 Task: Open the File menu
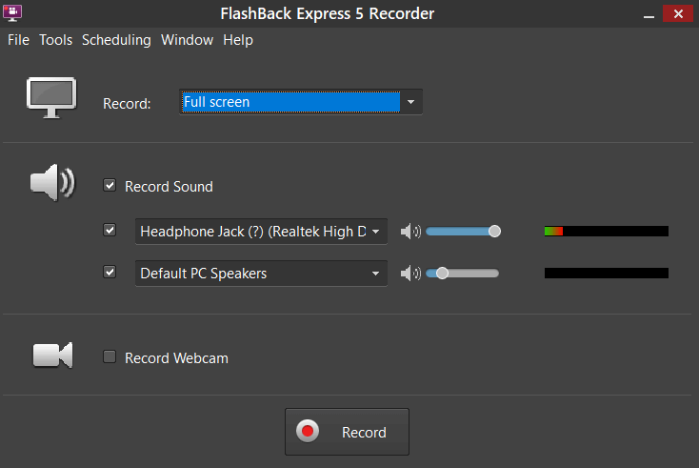click(x=18, y=40)
